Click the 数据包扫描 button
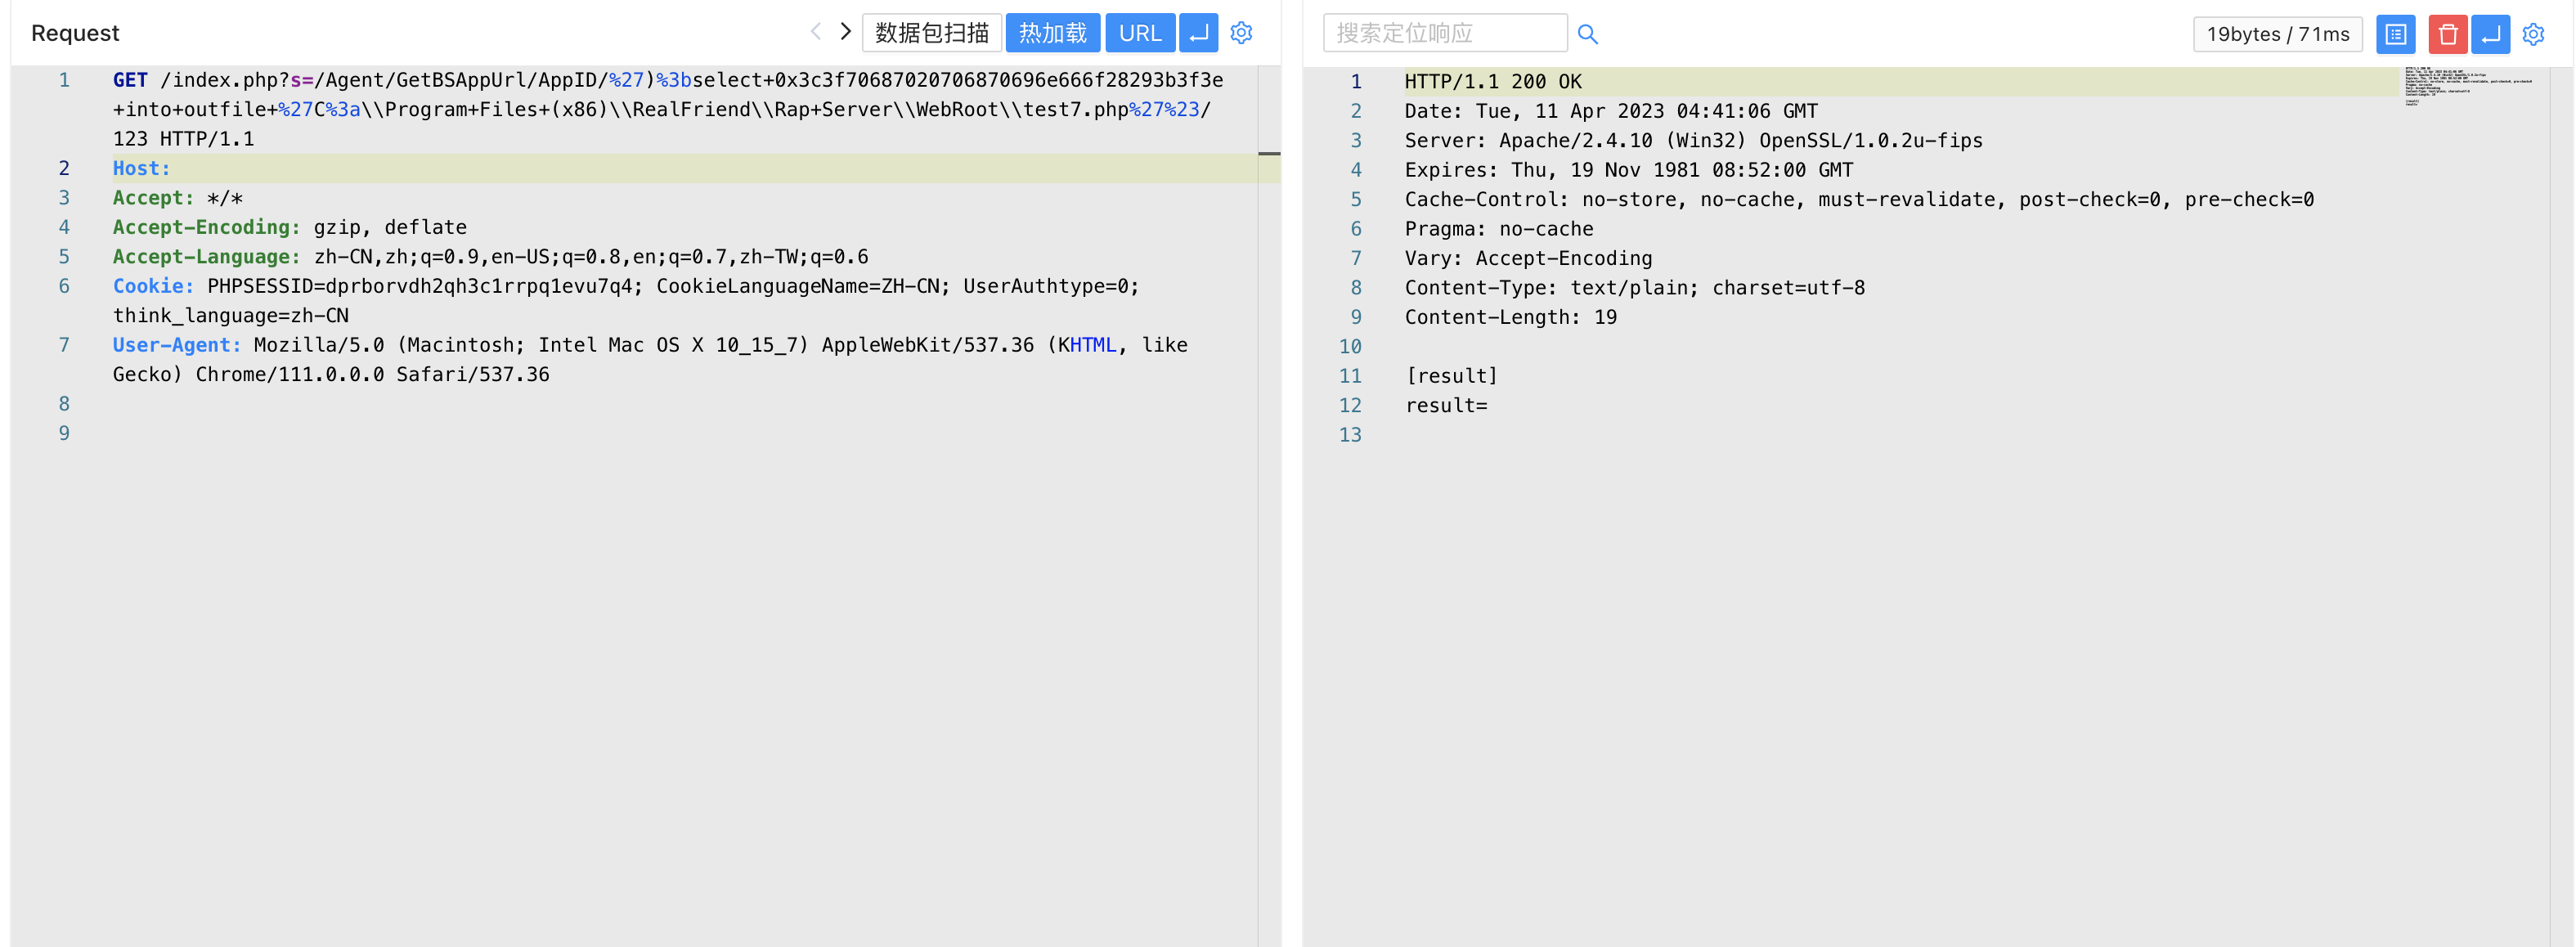Image resolution: width=2576 pixels, height=947 pixels. [x=931, y=33]
